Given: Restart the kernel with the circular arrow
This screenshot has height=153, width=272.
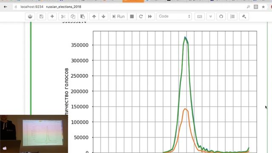Looking at the screenshot, I should pos(141,17).
